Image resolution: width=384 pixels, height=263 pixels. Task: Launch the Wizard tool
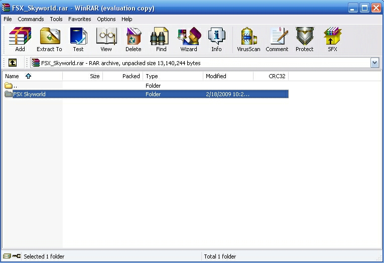189,40
